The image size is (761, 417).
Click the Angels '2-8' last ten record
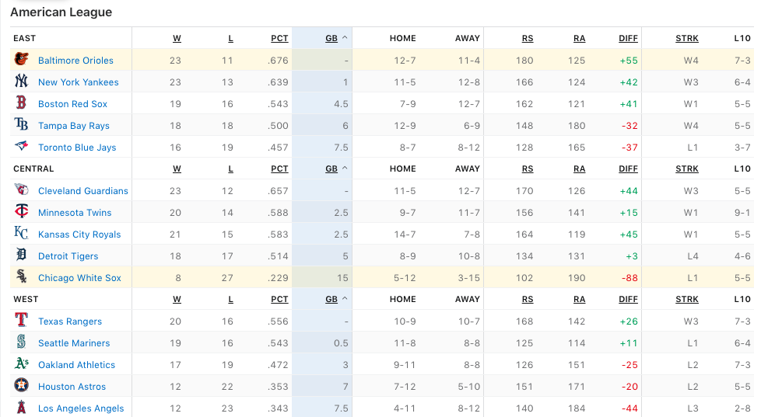(742, 408)
